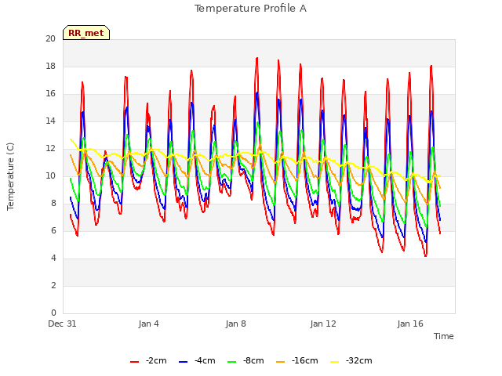
Task: Click the red -2cm legend swatch
Action: 134,362
